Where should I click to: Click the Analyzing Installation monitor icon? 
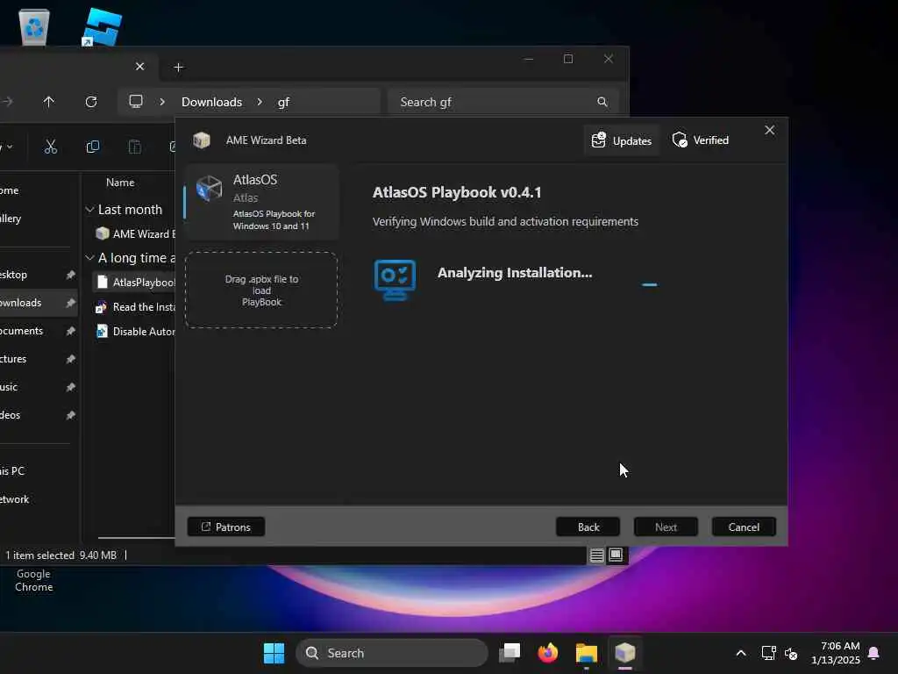click(x=395, y=280)
